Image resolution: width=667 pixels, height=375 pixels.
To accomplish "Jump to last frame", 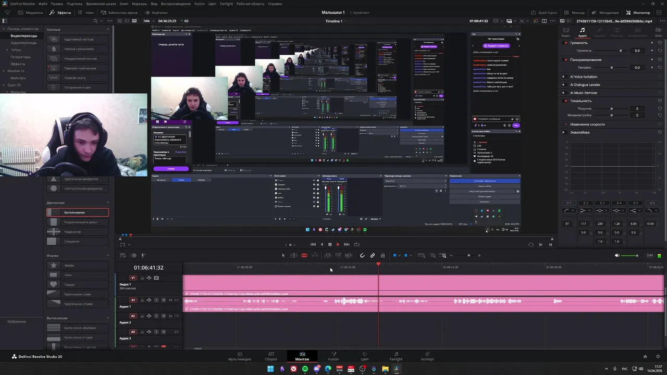I will click(347, 244).
